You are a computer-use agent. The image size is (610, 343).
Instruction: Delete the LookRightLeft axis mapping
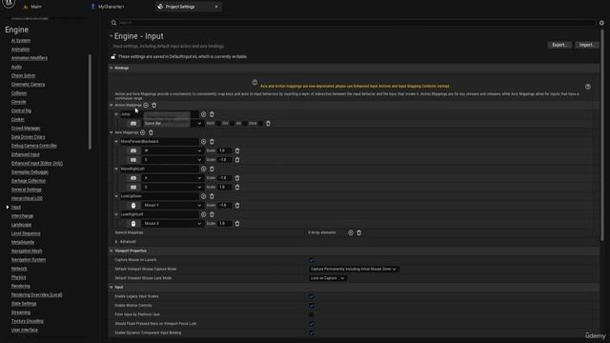[x=212, y=214]
